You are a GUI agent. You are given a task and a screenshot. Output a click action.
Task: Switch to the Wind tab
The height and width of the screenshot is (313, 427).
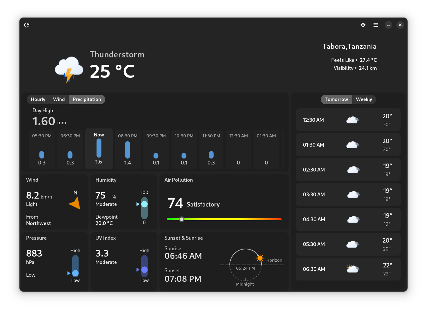click(x=59, y=99)
